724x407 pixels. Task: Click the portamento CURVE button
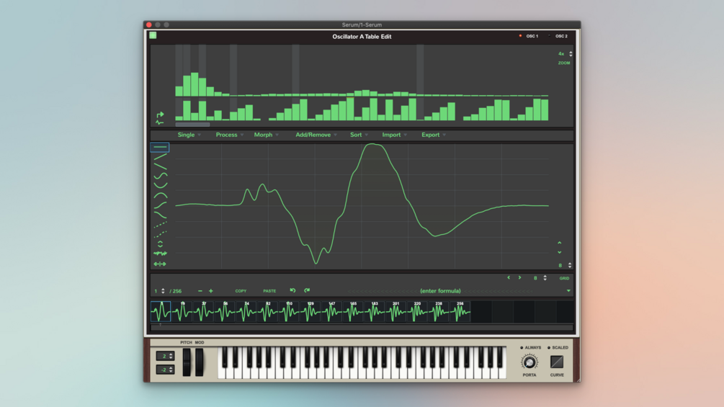pyautogui.click(x=557, y=362)
